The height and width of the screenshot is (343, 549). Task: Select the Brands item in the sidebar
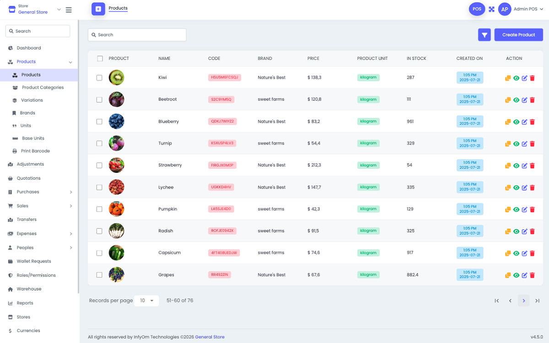pos(26,113)
